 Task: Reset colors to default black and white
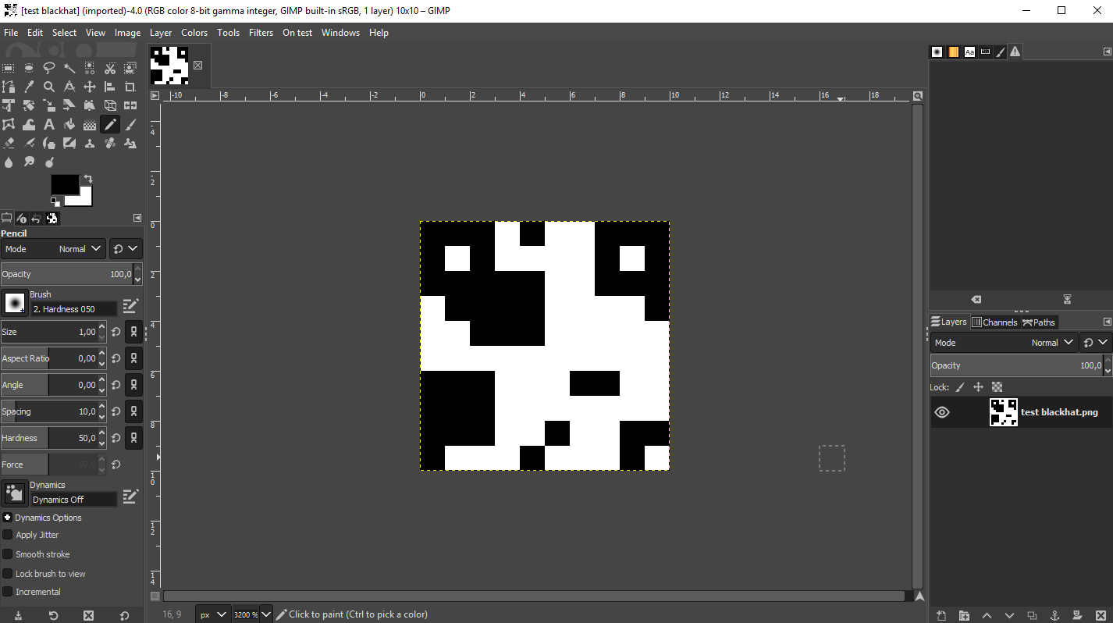pos(55,201)
